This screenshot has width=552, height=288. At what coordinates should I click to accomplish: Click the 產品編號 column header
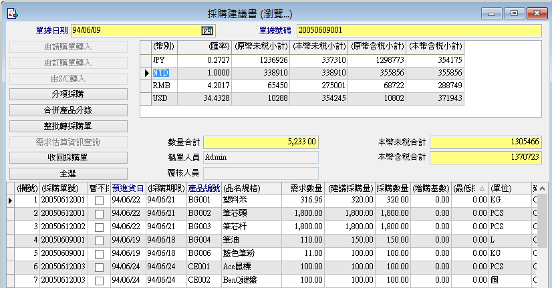pos(204,188)
